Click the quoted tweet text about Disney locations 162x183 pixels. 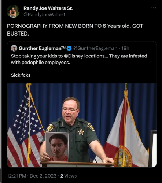pyautogui.click(x=79, y=59)
